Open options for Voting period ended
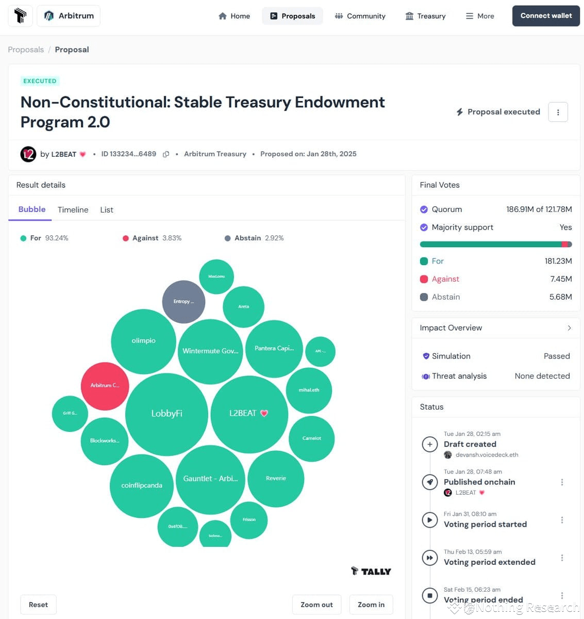The image size is (584, 619). pos(562,595)
